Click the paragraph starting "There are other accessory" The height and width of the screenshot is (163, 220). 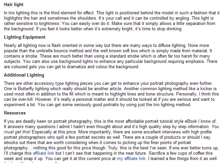coord(111,94)
